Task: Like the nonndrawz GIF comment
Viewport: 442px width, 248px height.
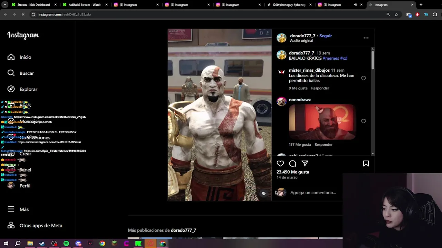Action: pos(363,121)
